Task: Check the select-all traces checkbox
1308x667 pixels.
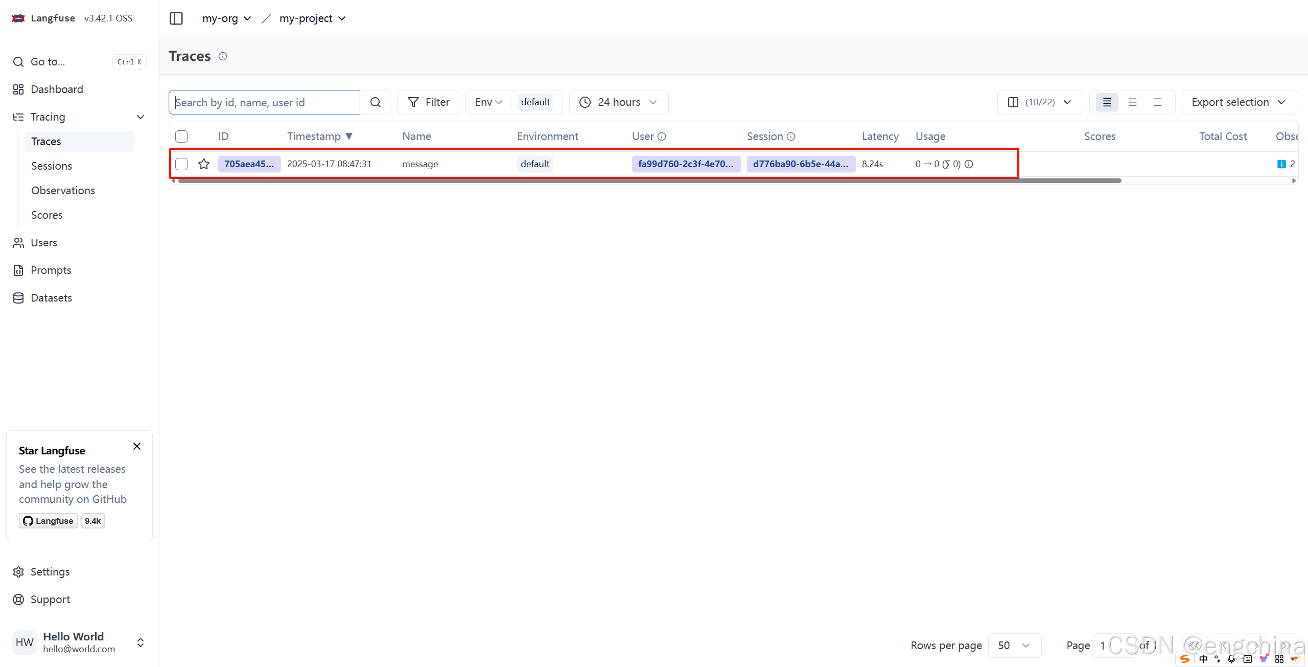Action: pos(181,136)
